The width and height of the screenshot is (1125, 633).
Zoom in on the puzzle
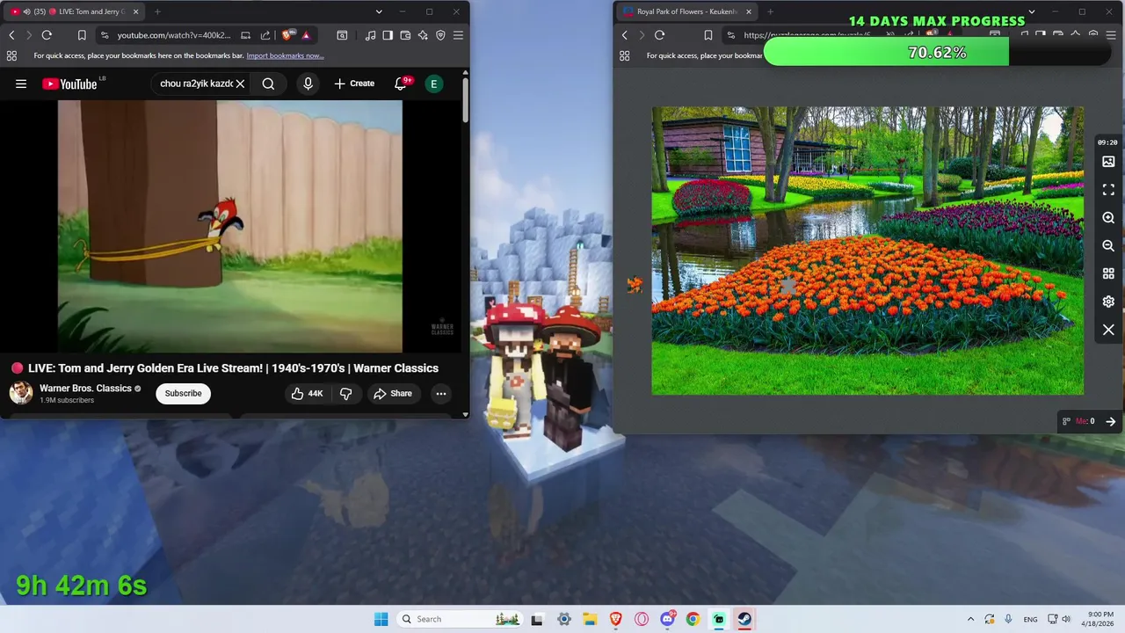[1108, 218]
